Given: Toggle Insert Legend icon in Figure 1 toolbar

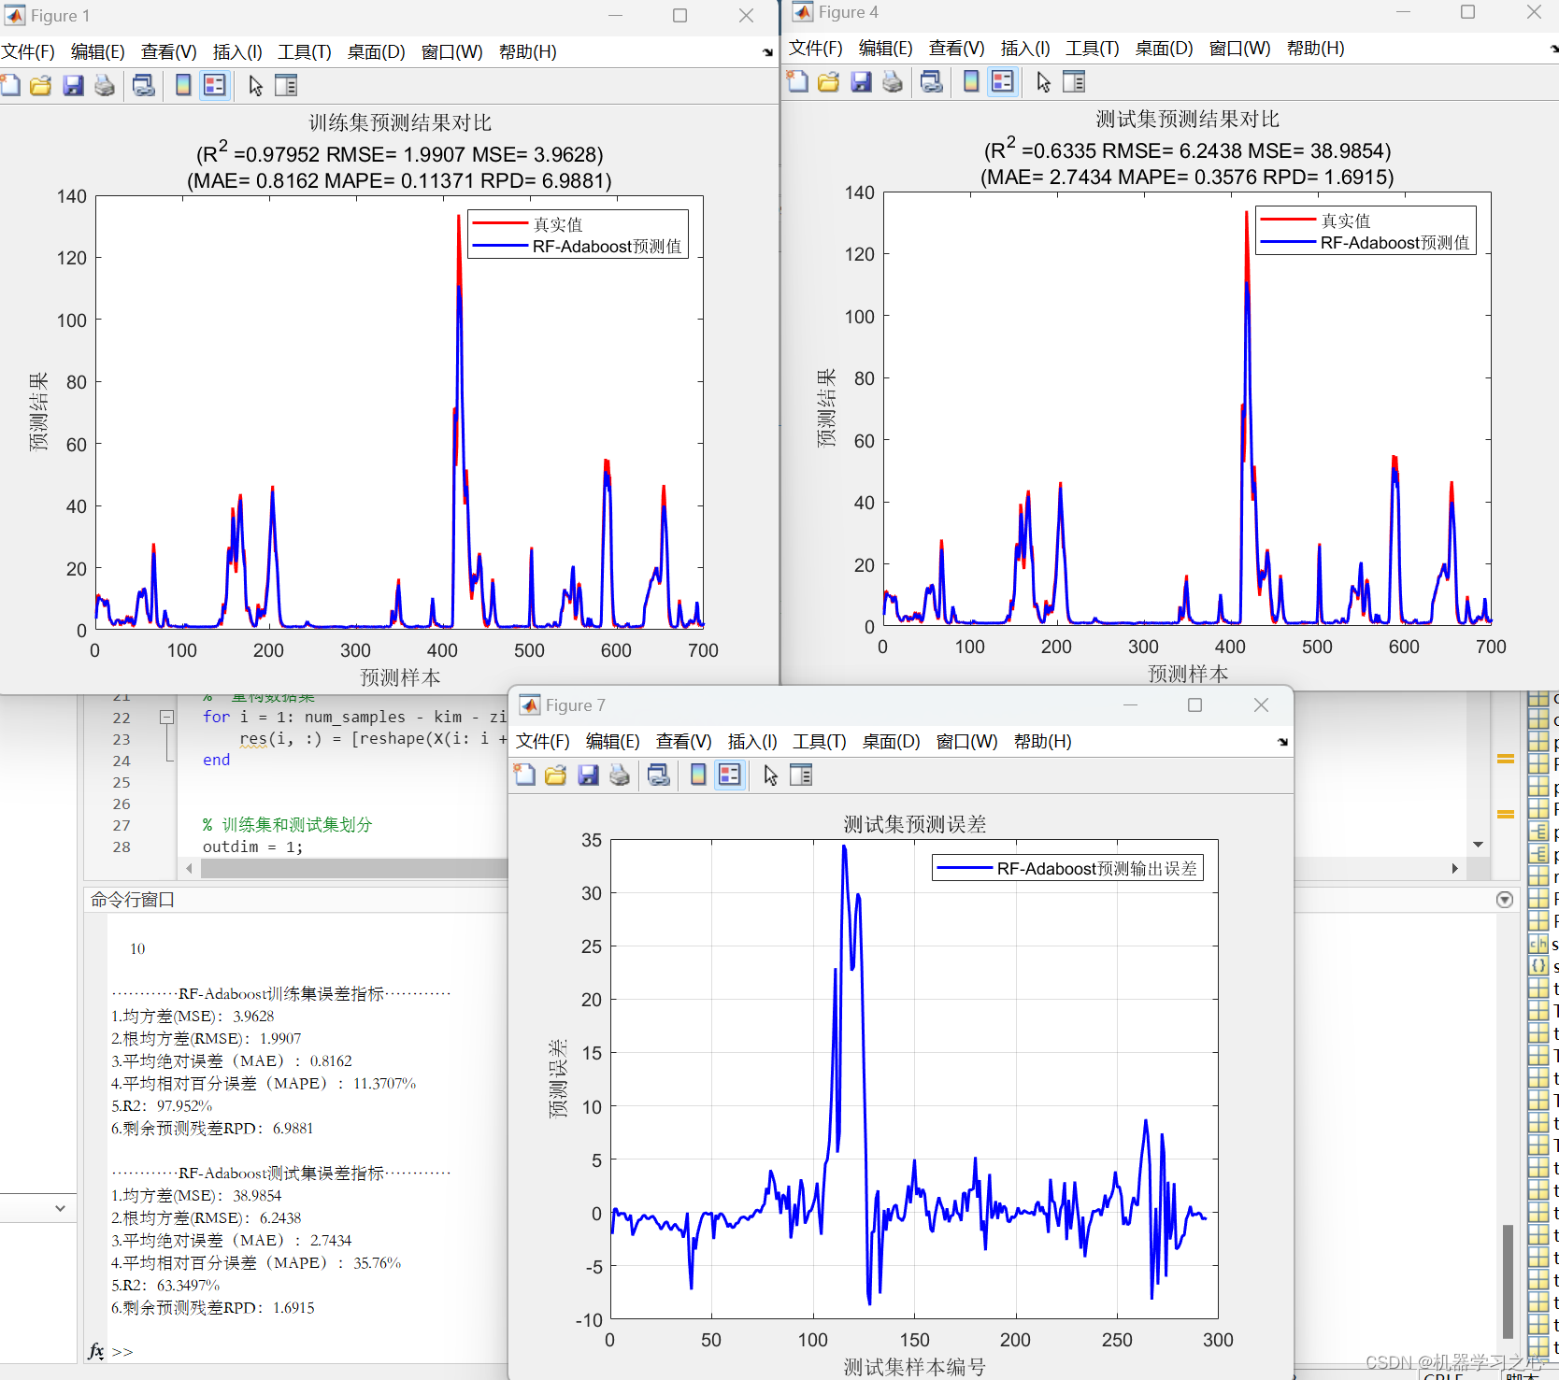Looking at the screenshot, I should [215, 86].
